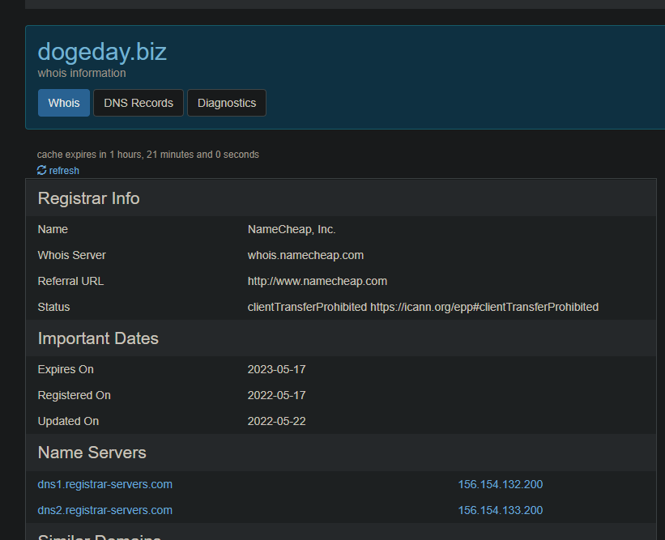Click IP address 156.154.132.200
Viewport: 665px width, 540px height.
[500, 484]
